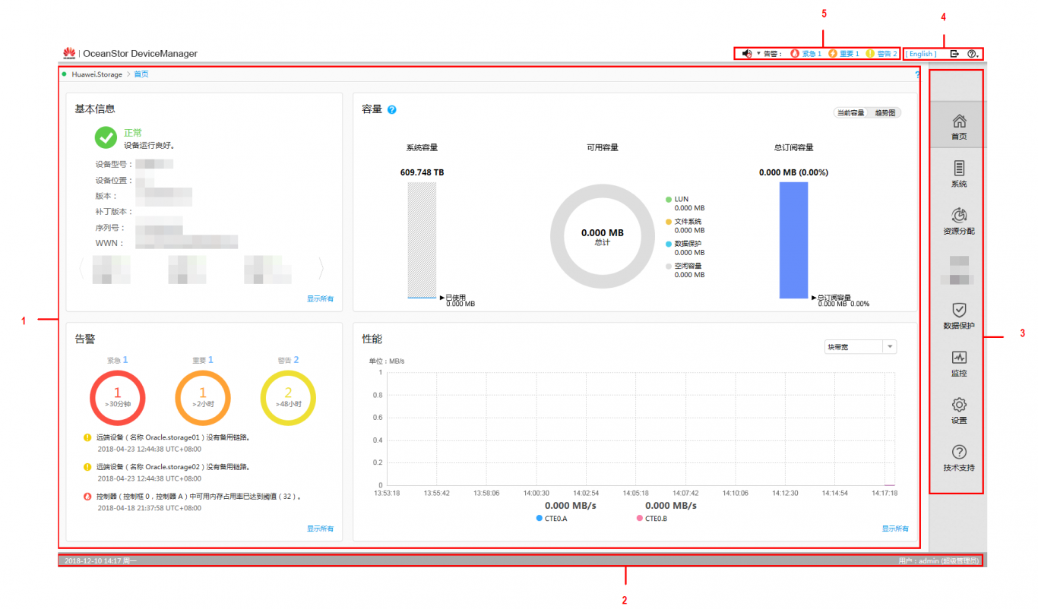
Task: Click the 基本信息 panel heading
Action: click(x=95, y=109)
